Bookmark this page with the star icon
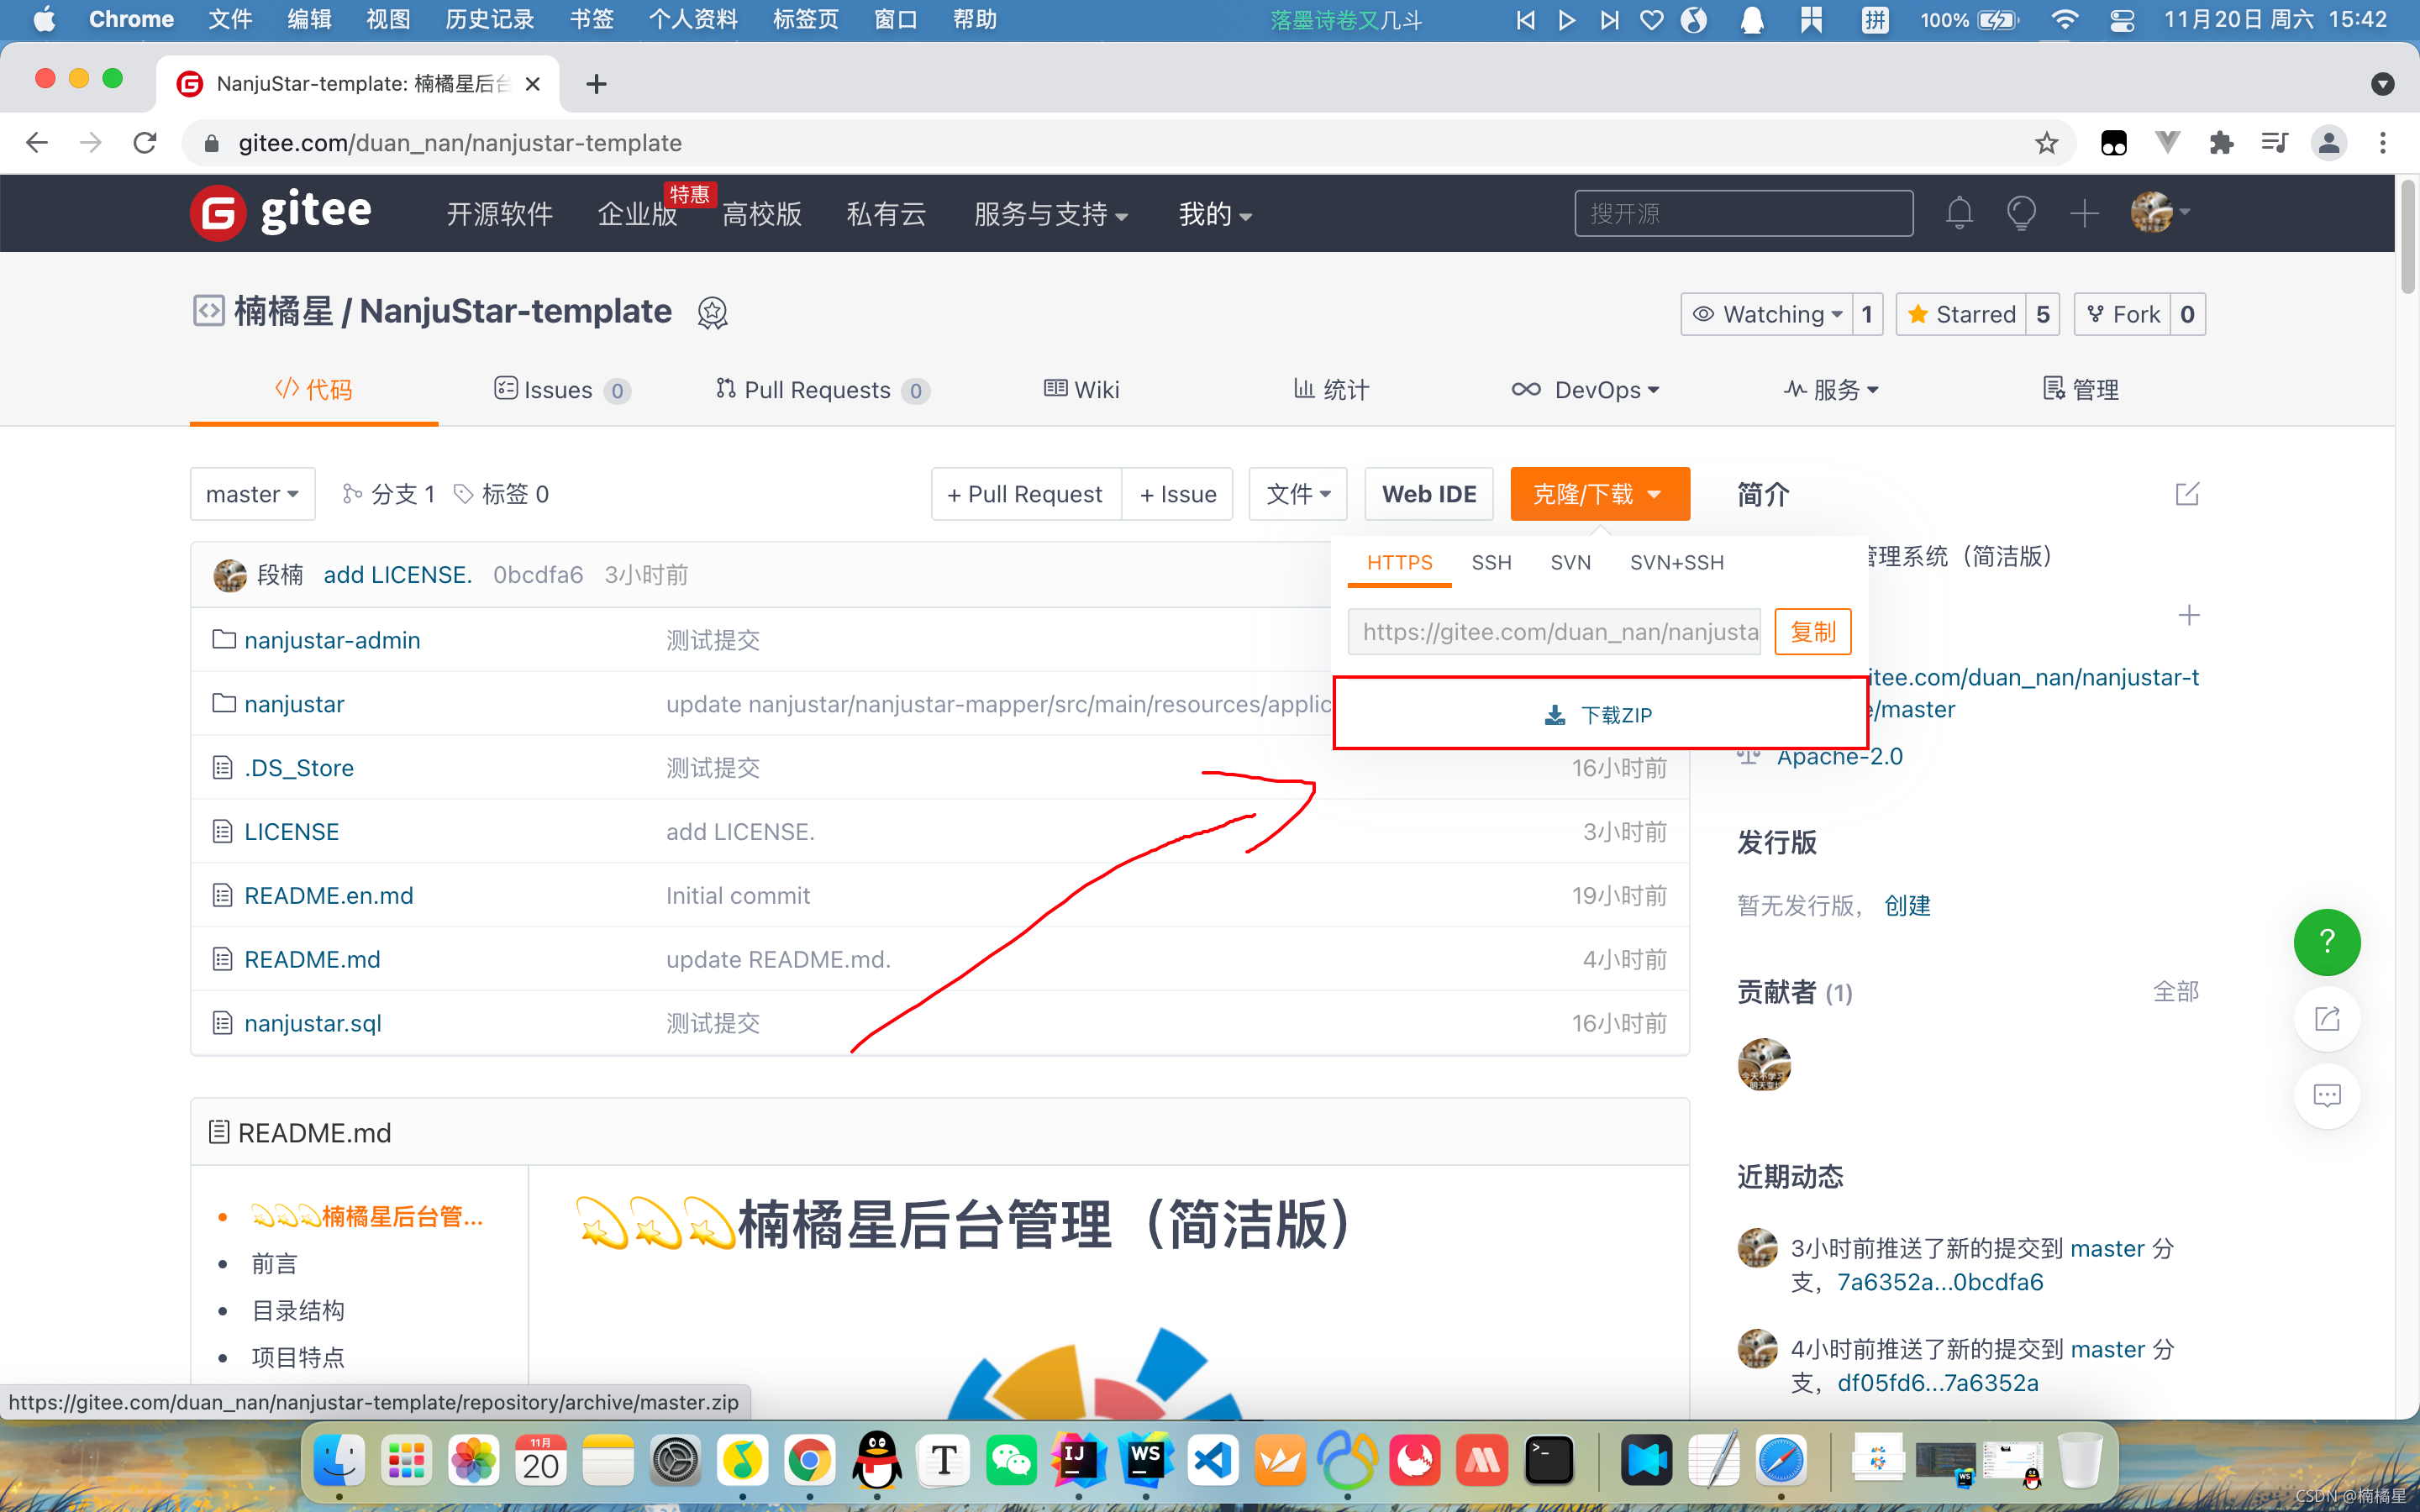Screen dimensions: 2420x1512 (2046, 143)
